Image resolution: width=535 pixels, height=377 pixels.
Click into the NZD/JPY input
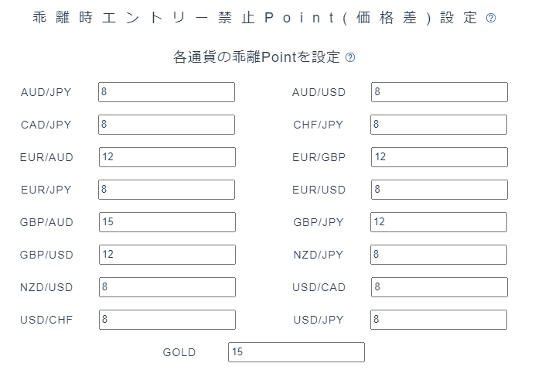click(439, 254)
